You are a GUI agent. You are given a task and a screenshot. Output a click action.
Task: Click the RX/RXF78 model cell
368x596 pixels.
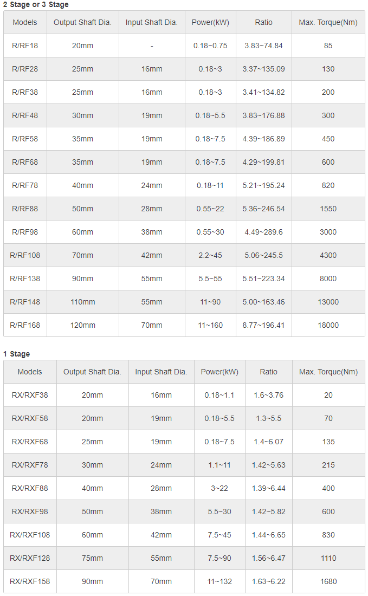(30, 465)
